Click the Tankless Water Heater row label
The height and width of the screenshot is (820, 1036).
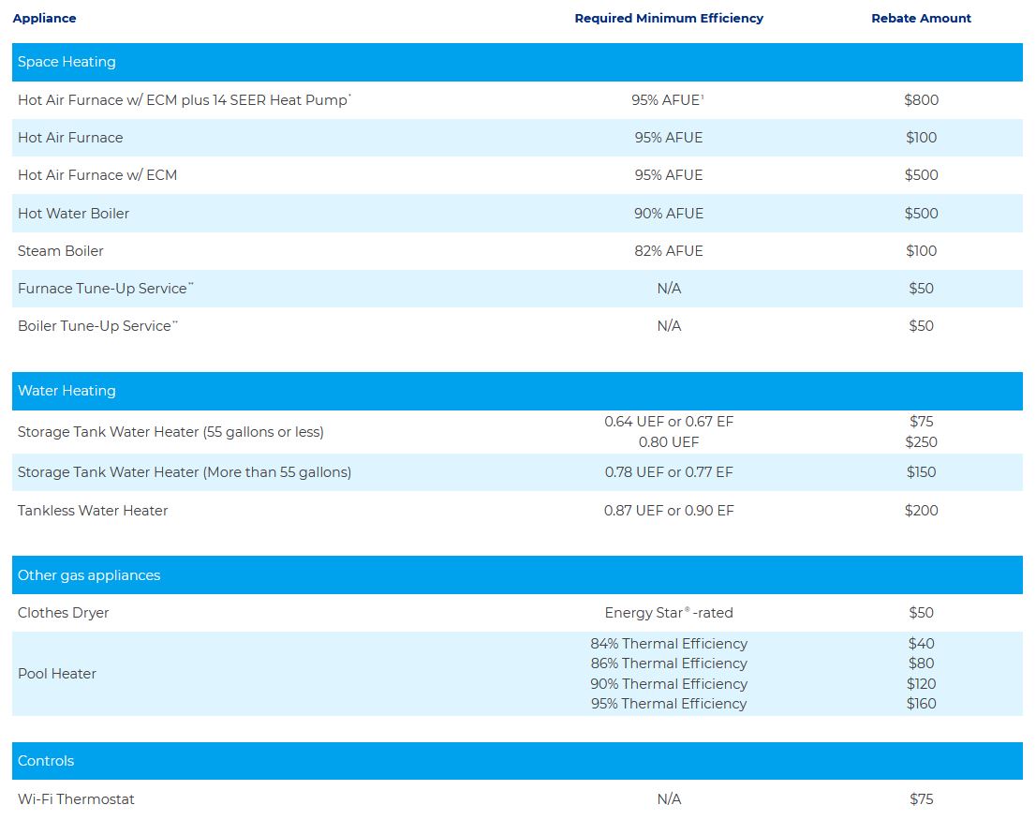click(x=93, y=511)
